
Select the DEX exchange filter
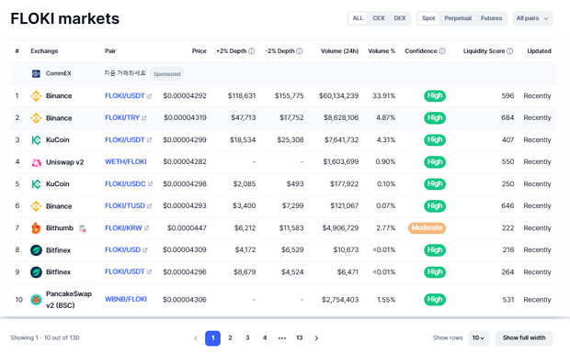(x=400, y=18)
